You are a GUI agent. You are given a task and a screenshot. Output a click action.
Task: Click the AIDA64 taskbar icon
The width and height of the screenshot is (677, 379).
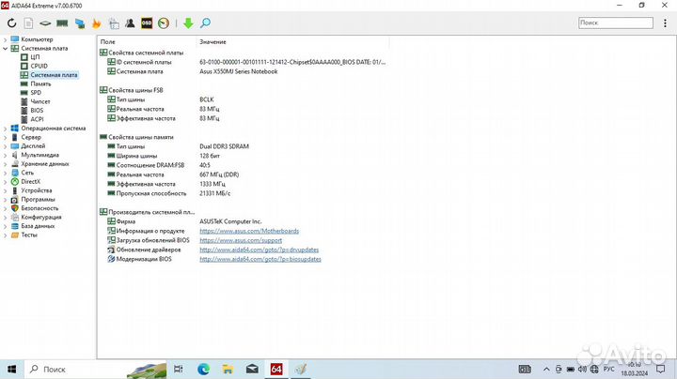[x=276, y=369]
